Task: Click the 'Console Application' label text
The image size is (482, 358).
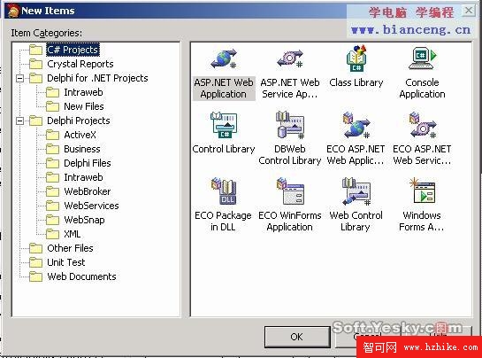Action: [423, 88]
